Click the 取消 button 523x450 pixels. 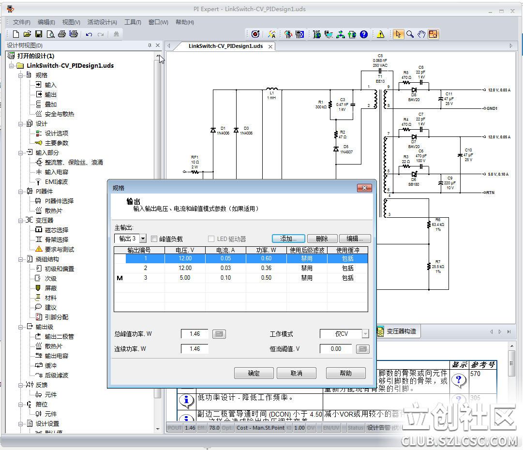click(297, 373)
